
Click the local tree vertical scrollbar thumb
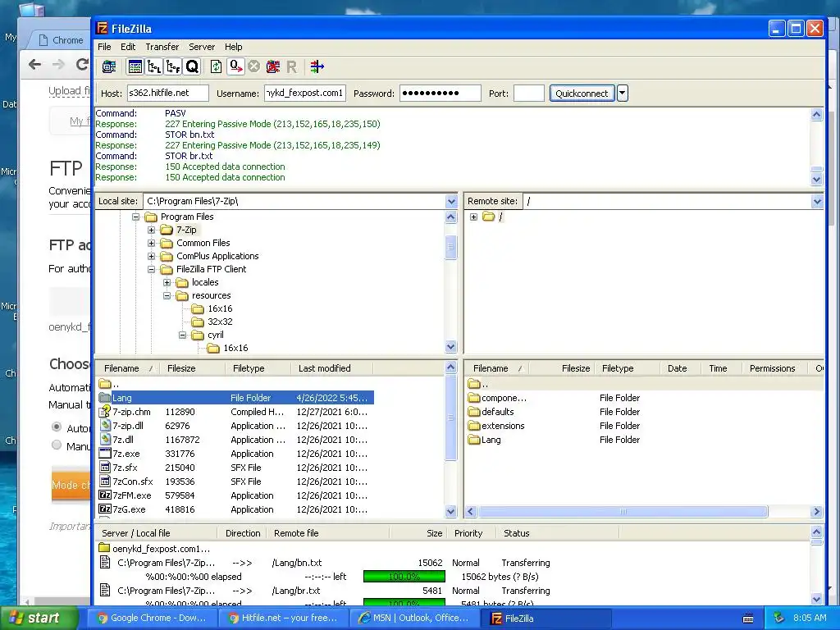[x=450, y=247]
